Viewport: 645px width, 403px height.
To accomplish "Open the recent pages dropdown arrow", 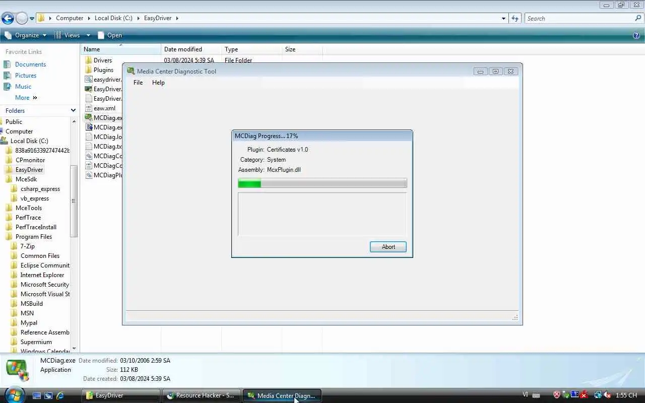I will click(x=32, y=19).
